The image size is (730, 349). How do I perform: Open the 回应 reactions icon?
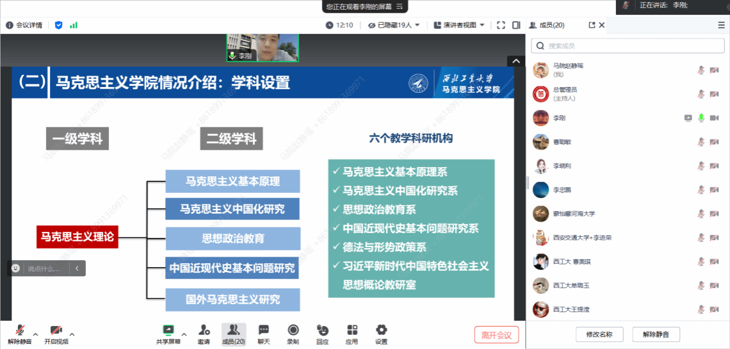tap(322, 333)
